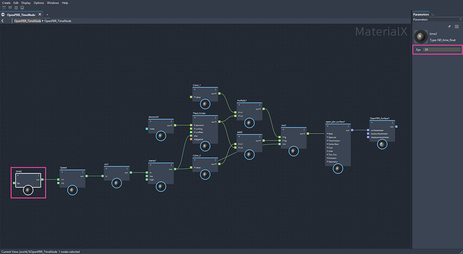Open the Options menu

tap(39, 3)
